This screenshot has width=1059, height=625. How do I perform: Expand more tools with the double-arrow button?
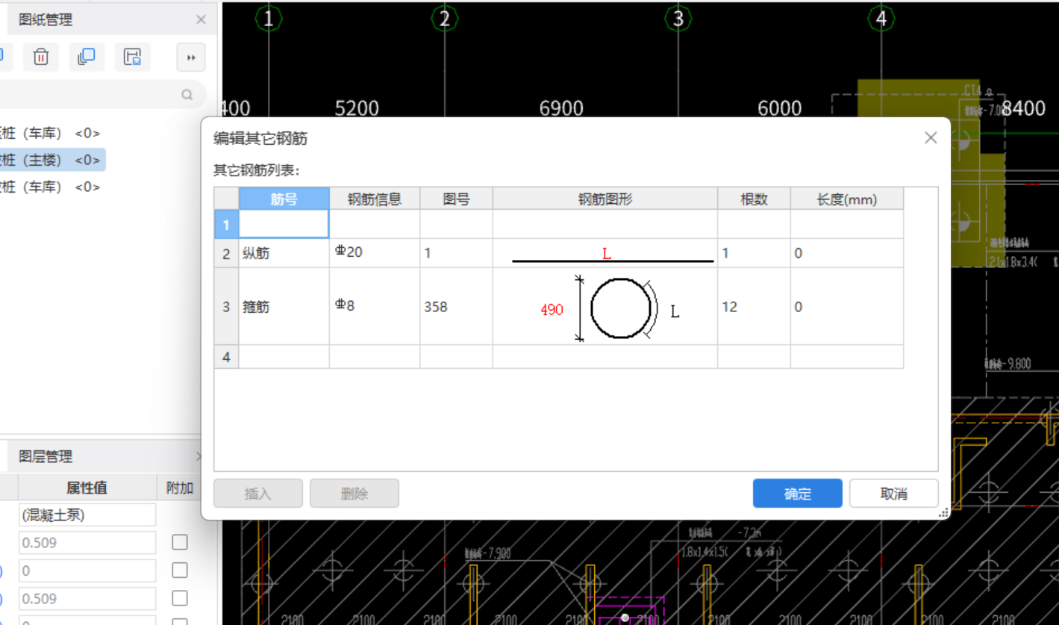(x=191, y=57)
